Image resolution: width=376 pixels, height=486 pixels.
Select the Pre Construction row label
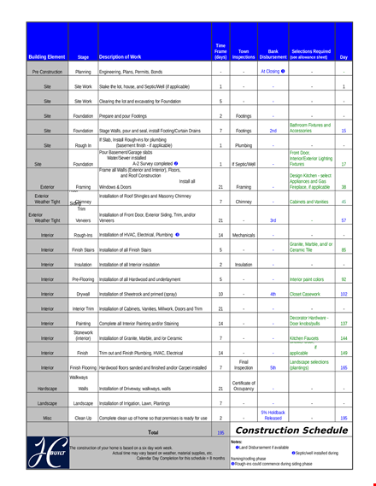(x=47, y=72)
